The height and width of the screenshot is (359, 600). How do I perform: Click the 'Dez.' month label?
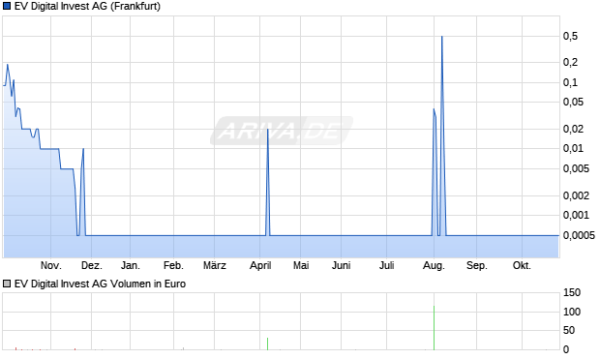coord(92,265)
